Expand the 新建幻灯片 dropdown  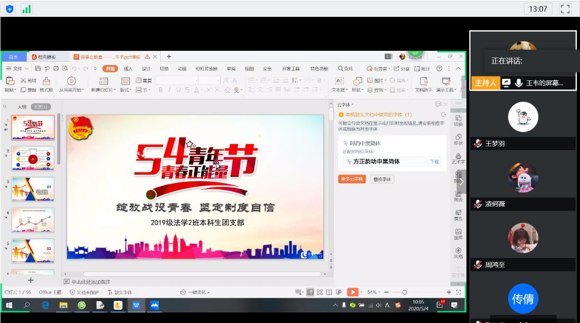[x=103, y=90]
